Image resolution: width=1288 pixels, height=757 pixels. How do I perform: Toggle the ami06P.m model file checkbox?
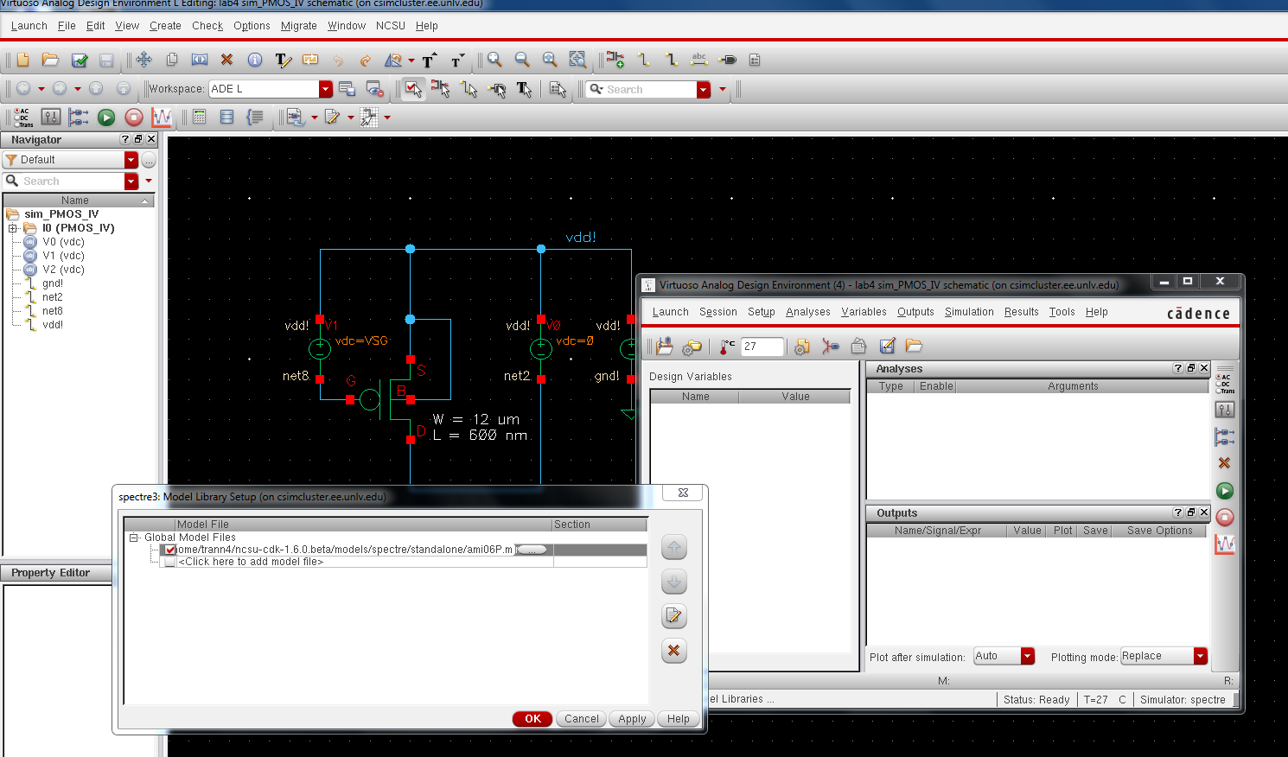(x=170, y=550)
